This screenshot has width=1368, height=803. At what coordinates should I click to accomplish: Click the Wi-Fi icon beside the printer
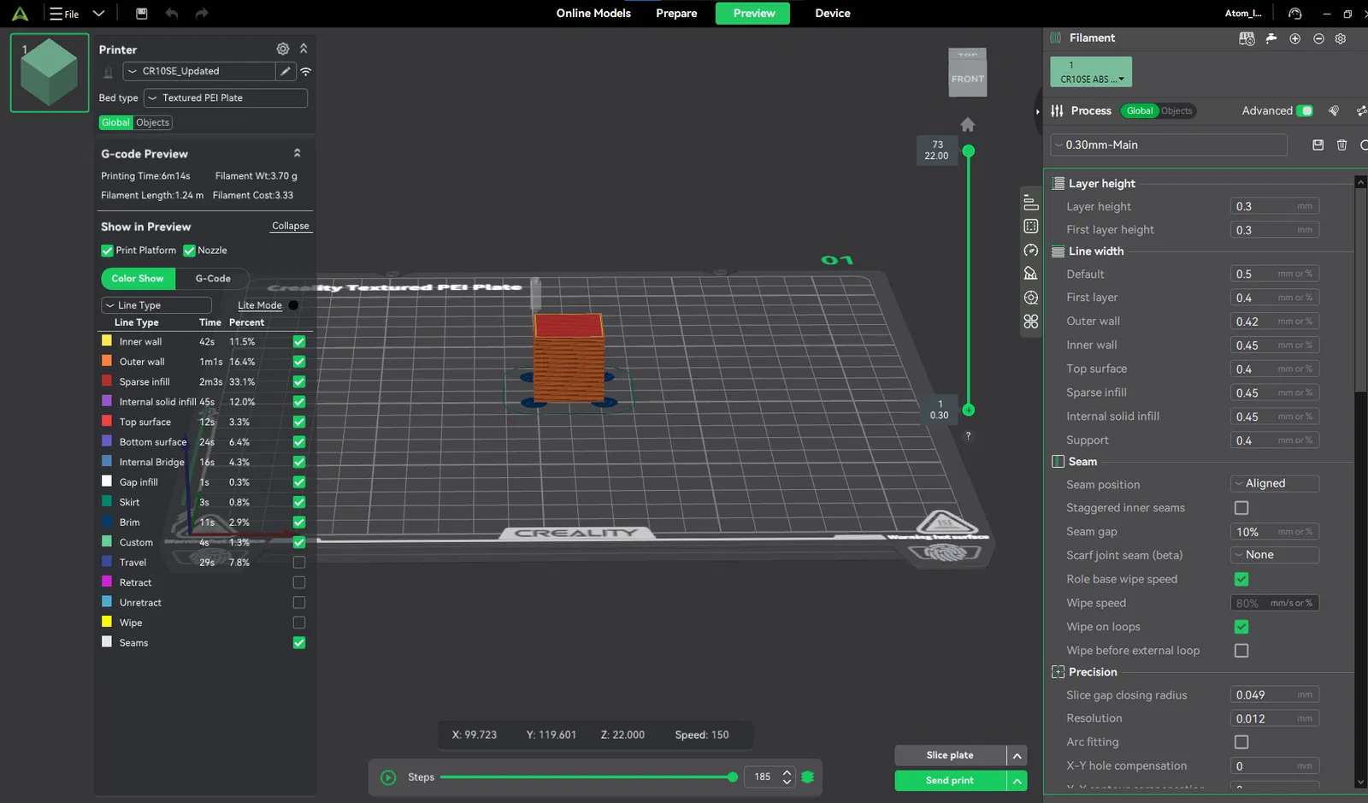coord(305,71)
